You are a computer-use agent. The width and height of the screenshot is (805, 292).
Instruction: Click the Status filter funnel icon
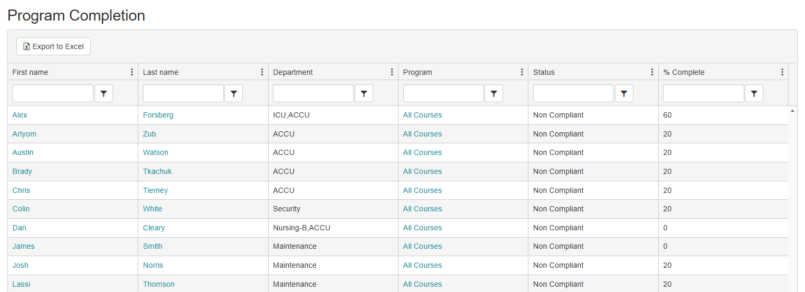pyautogui.click(x=624, y=93)
